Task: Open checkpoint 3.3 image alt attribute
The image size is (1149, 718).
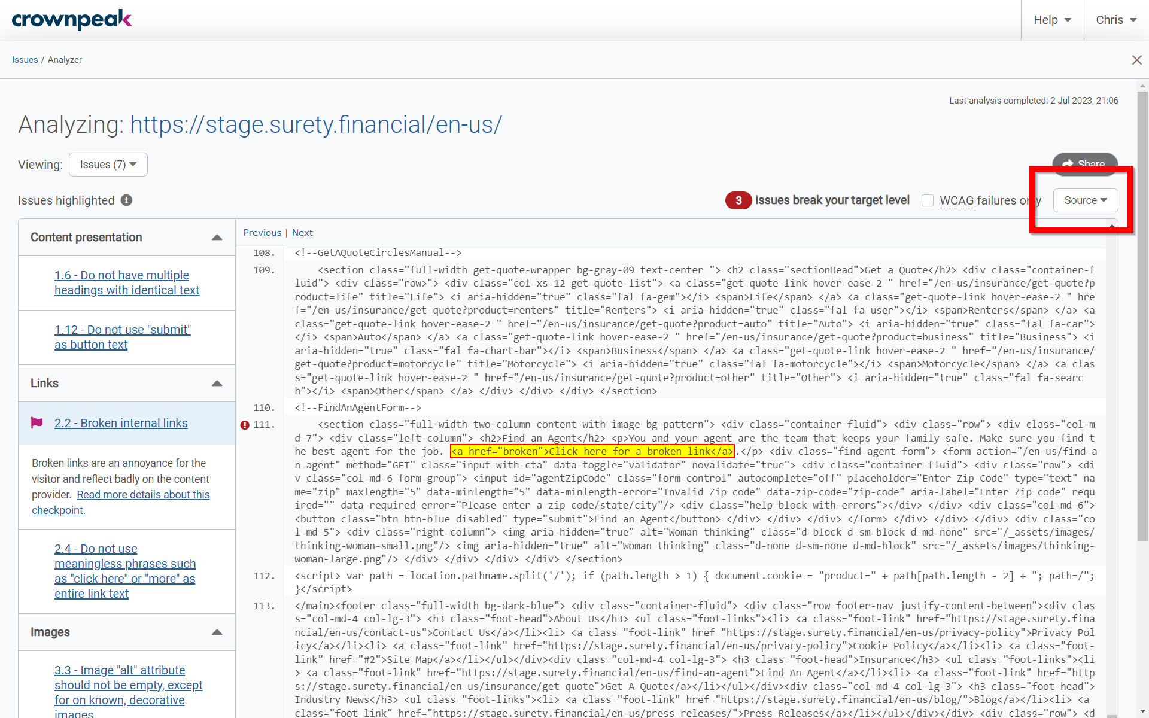Action: point(129,692)
